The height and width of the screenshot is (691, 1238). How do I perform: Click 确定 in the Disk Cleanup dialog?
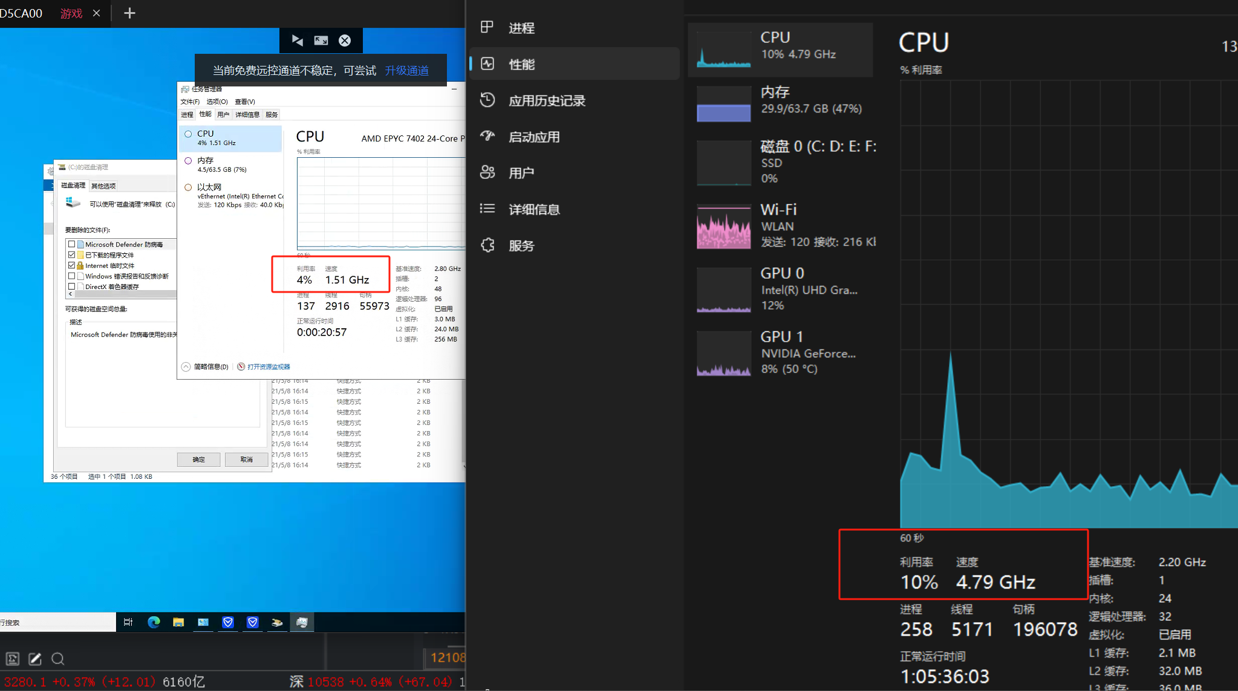(199, 459)
